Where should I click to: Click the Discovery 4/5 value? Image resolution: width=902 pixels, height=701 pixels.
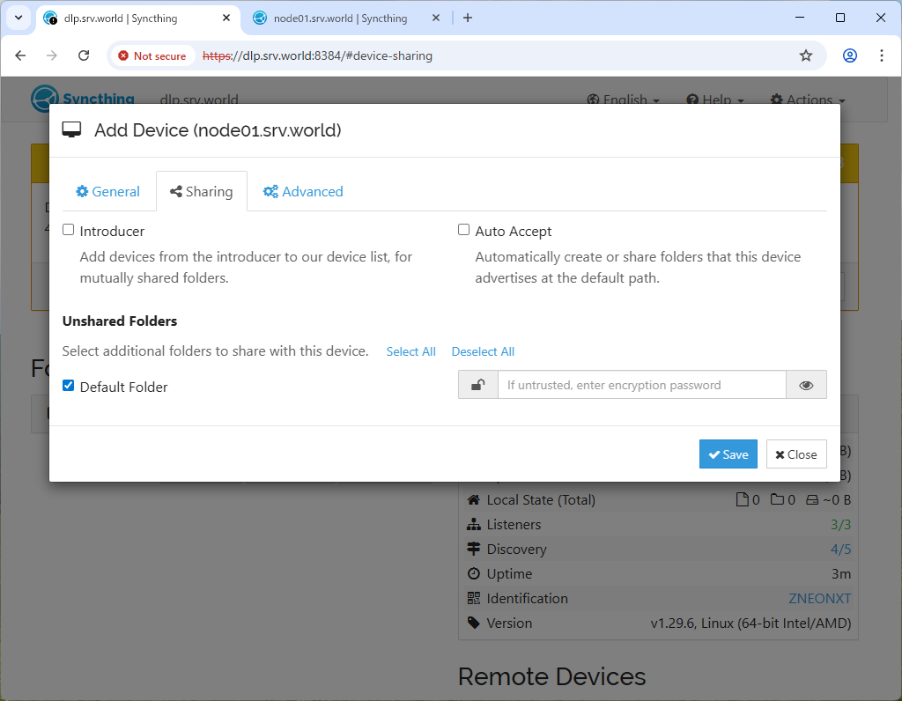point(840,550)
